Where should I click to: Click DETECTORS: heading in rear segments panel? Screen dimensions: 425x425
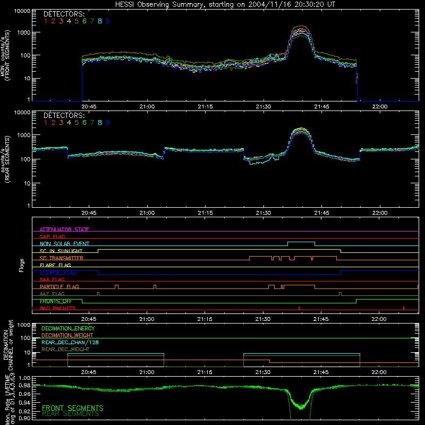[64, 115]
